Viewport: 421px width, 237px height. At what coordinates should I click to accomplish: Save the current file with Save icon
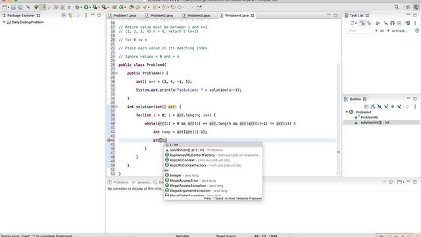click(13, 7)
